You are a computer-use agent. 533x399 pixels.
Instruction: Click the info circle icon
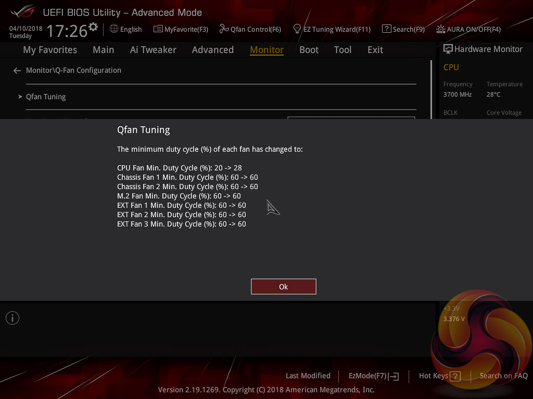click(x=12, y=318)
